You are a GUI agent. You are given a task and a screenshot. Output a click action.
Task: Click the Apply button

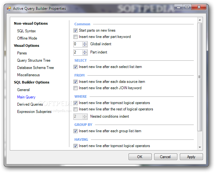191,157
